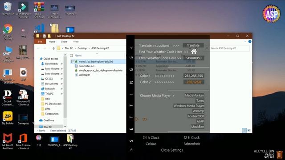
Task: Edit Color 2 orange value field
Action: point(194,82)
